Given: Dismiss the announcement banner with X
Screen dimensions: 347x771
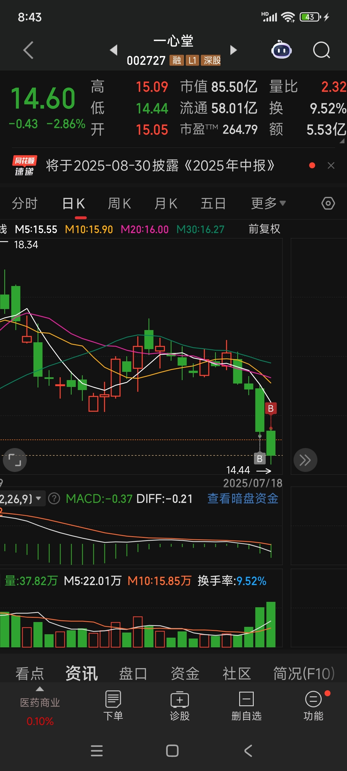Looking at the screenshot, I should coord(331,165).
